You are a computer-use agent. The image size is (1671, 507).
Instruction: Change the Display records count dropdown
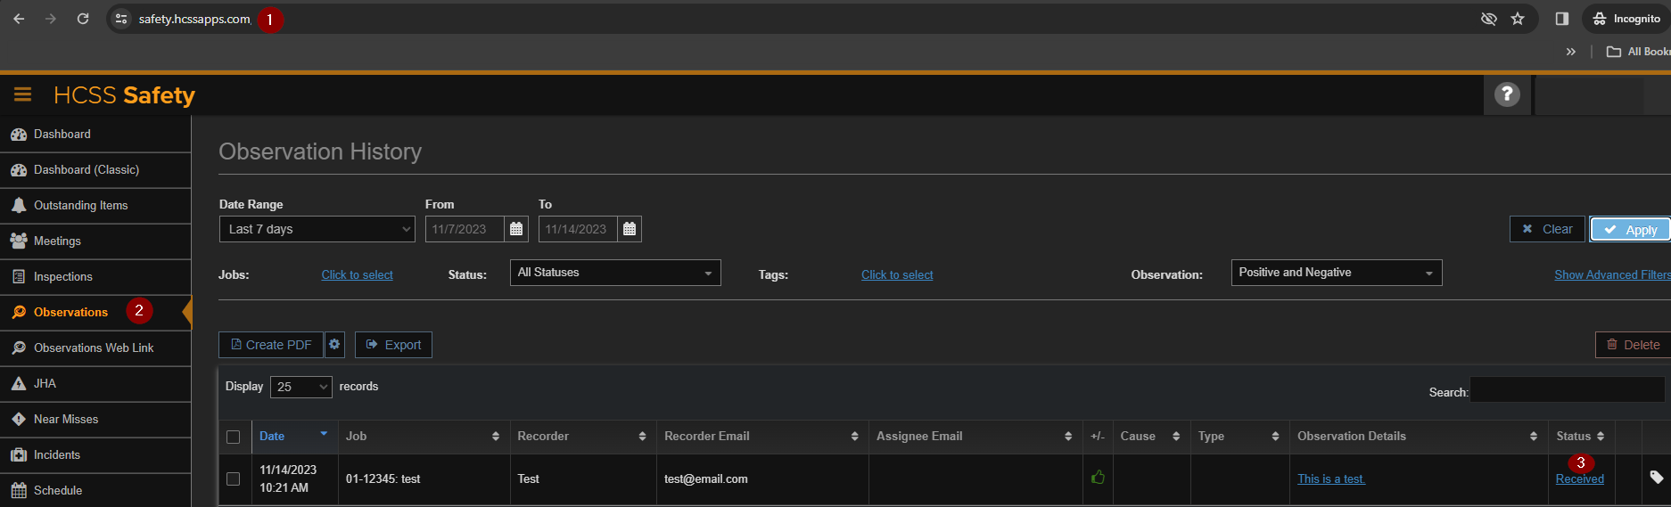[x=301, y=387]
